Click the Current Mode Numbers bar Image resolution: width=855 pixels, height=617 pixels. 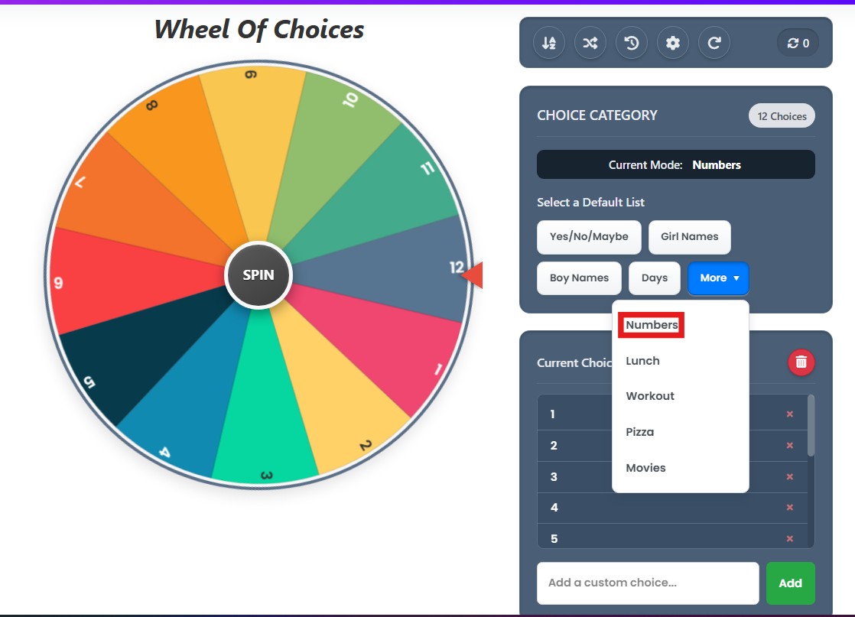tap(675, 164)
